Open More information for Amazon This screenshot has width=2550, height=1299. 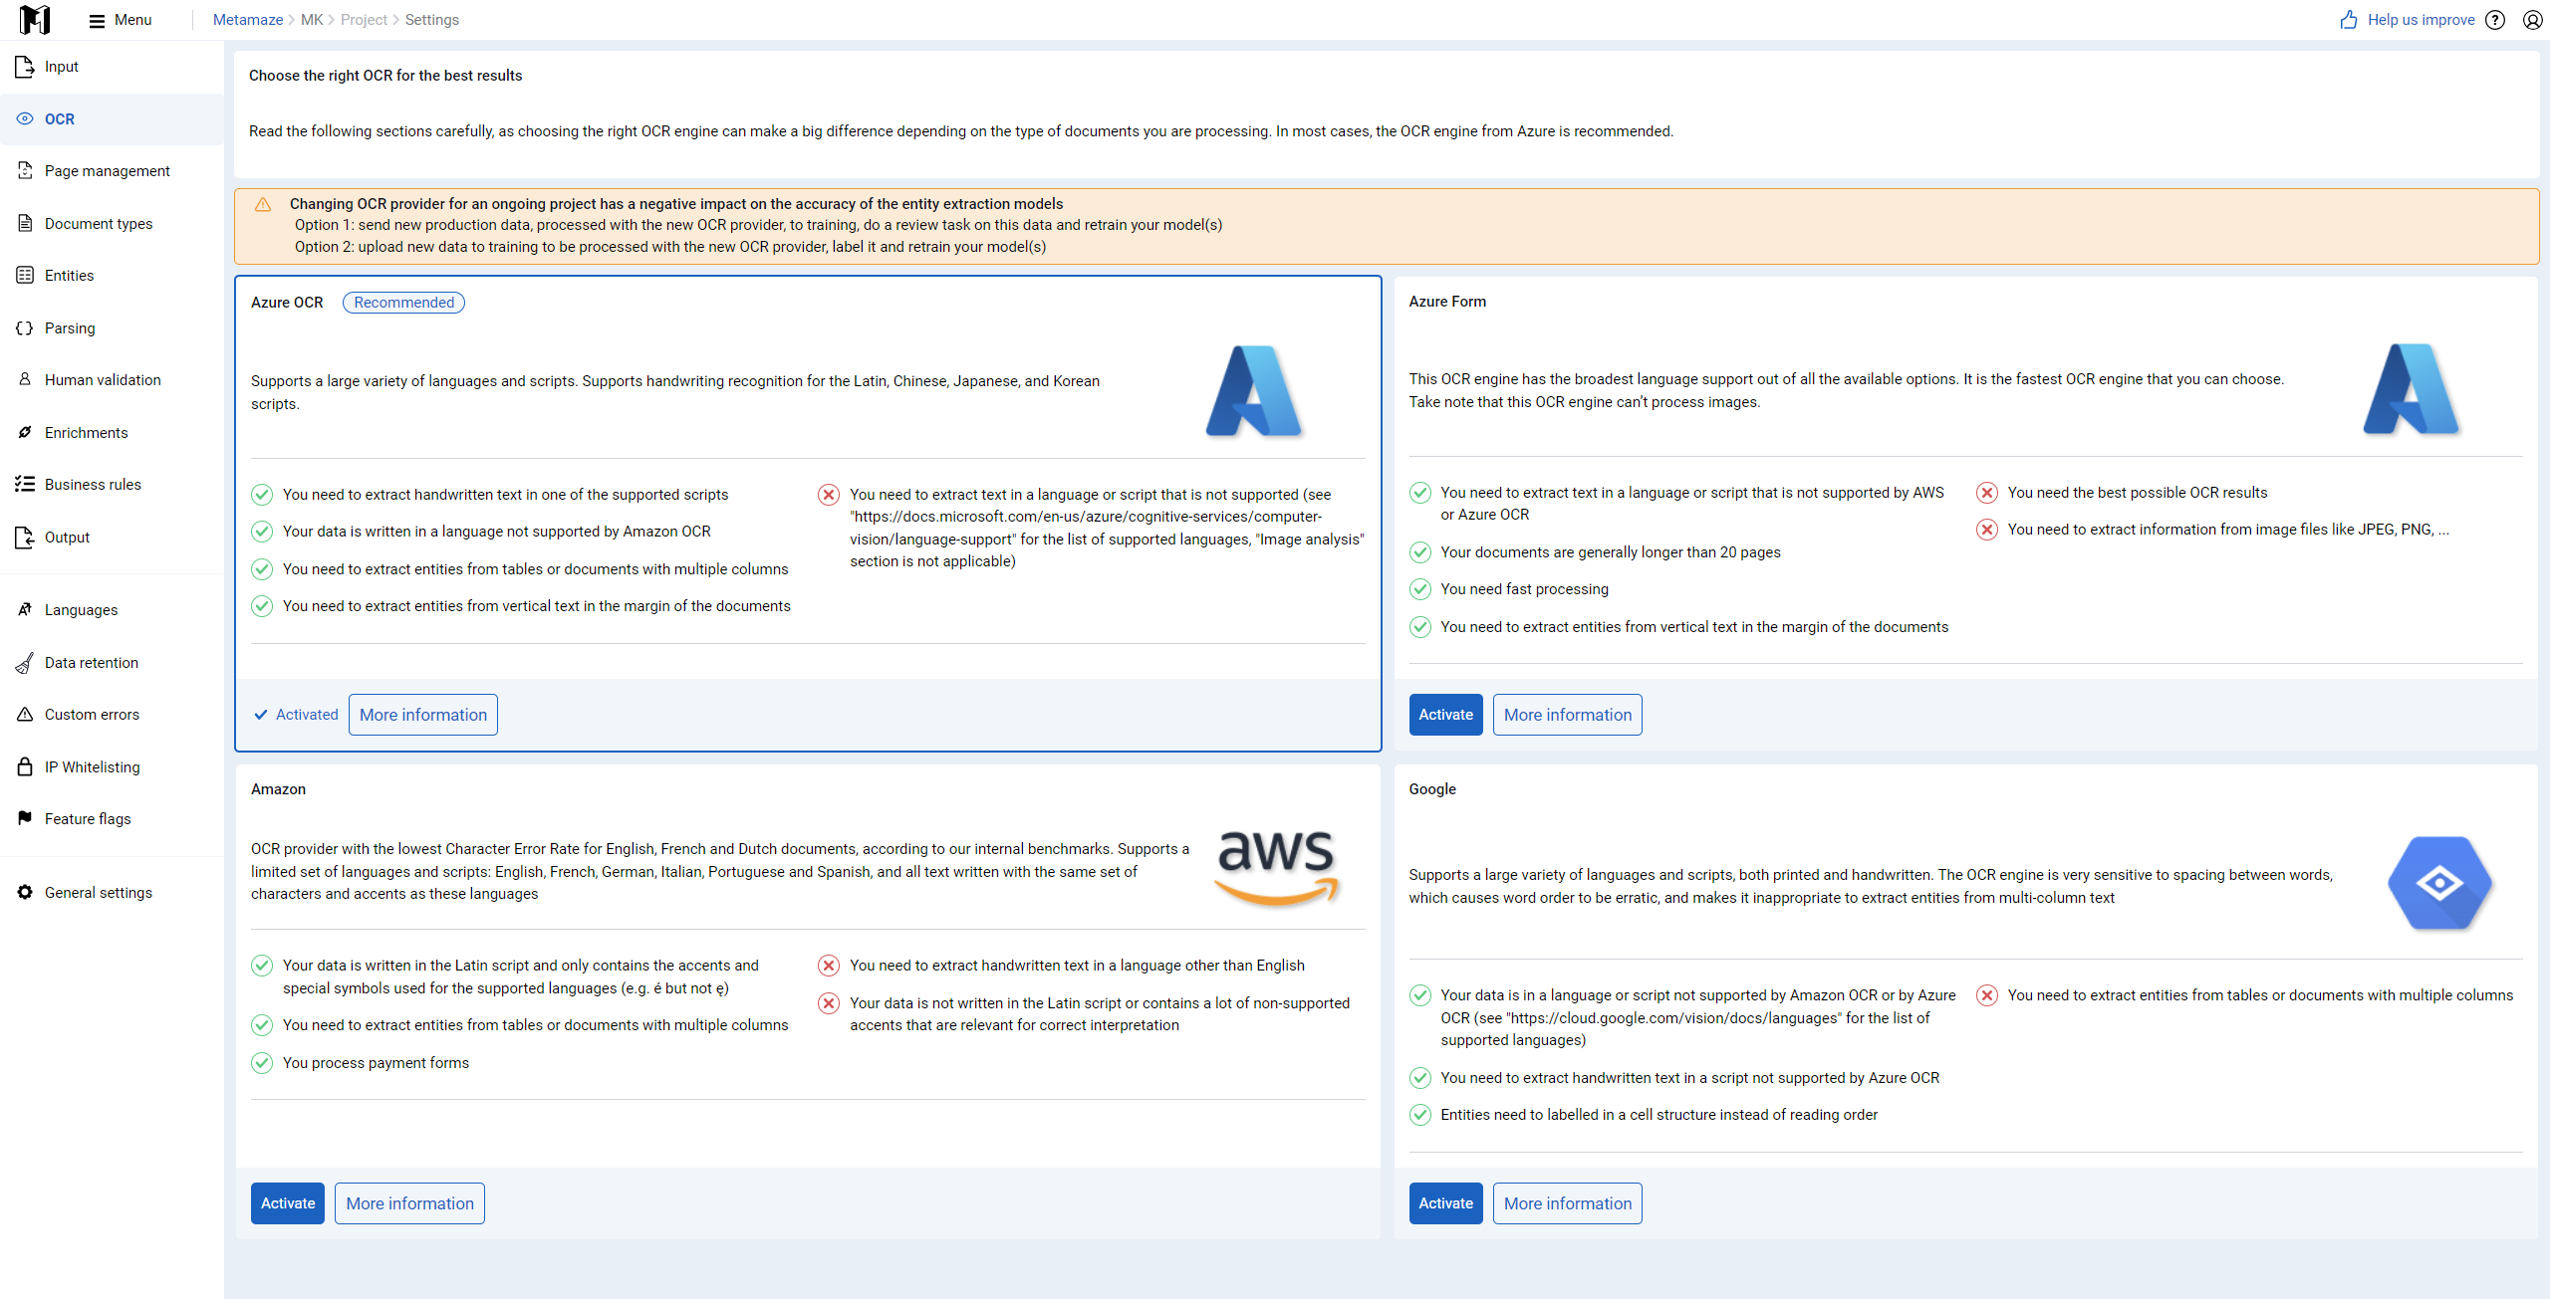tap(410, 1203)
